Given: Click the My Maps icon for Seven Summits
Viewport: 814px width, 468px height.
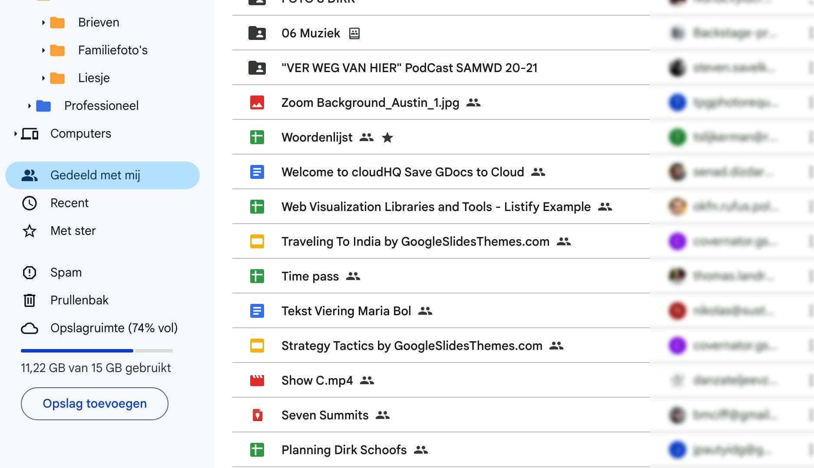Looking at the screenshot, I should pyautogui.click(x=257, y=415).
